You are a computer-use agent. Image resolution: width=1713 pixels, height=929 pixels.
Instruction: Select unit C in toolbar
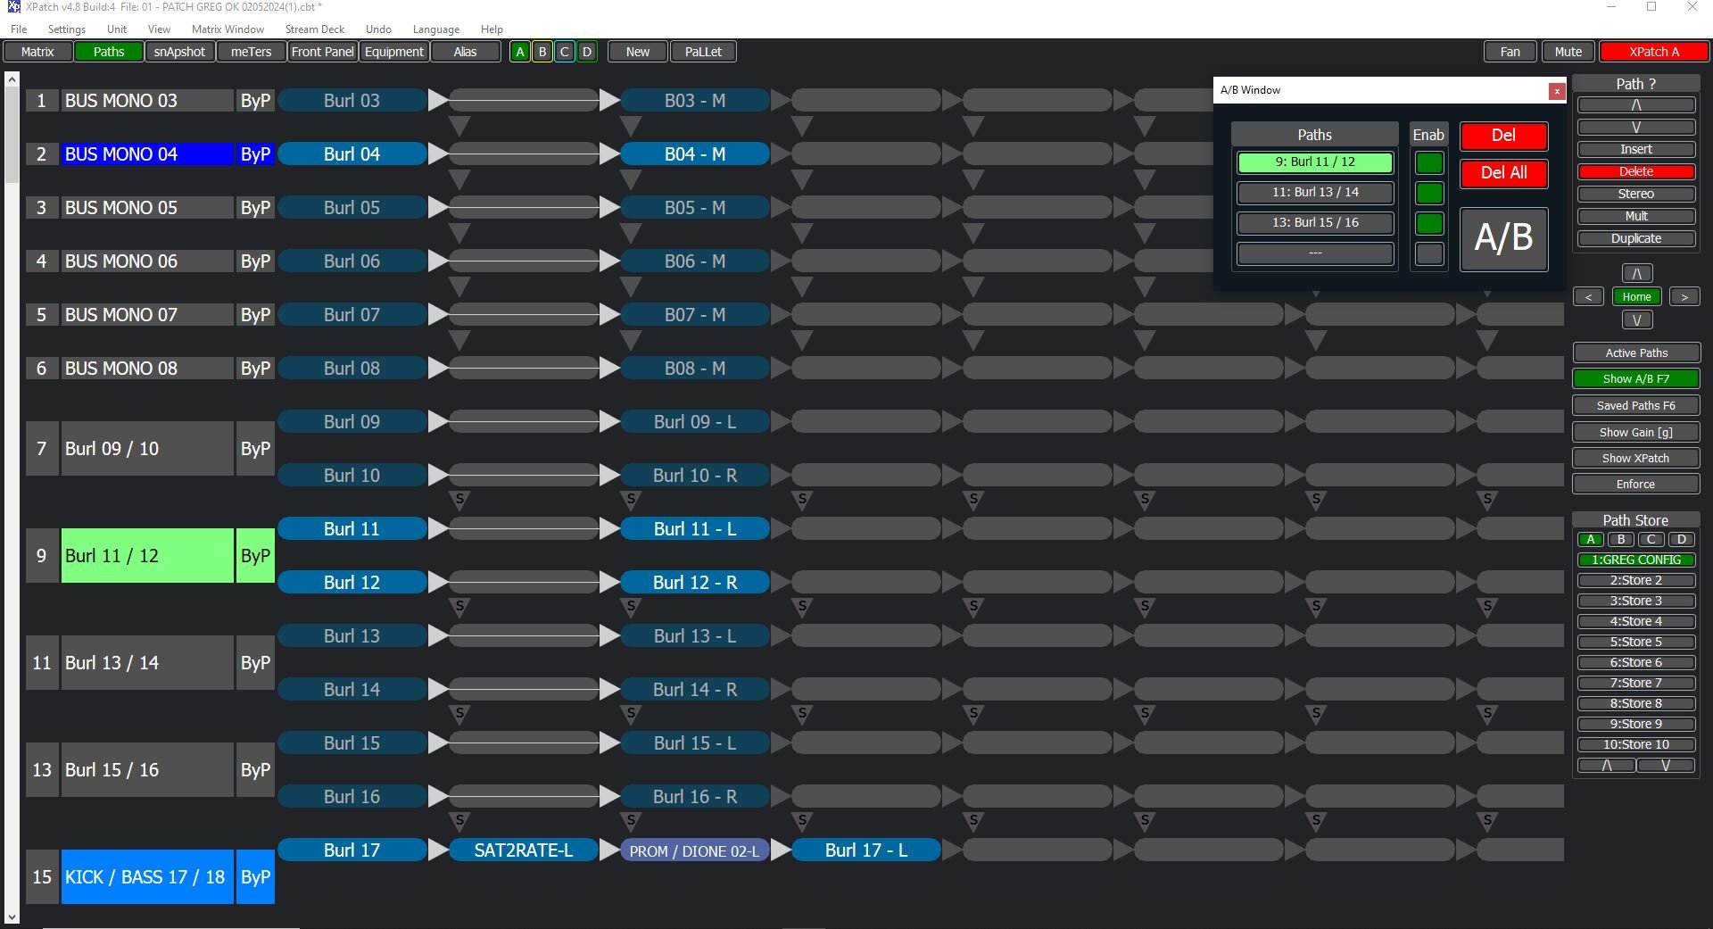[564, 52]
